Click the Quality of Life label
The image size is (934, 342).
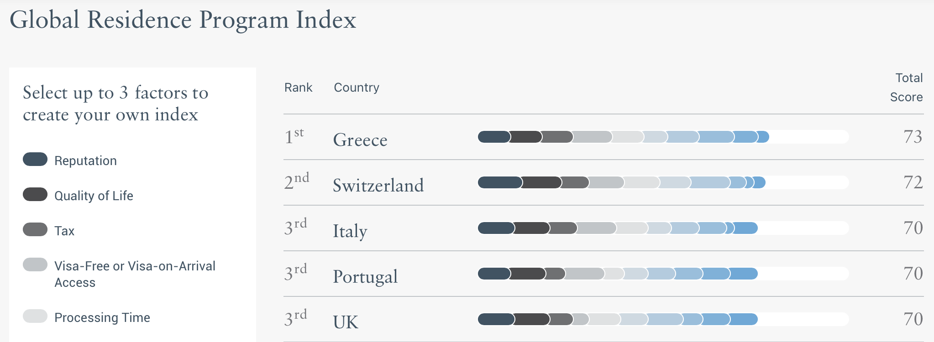point(94,196)
